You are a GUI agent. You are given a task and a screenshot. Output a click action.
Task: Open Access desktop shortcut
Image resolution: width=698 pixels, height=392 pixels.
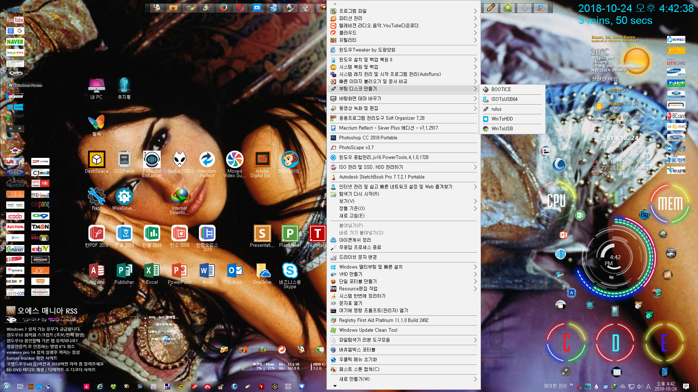(96, 273)
